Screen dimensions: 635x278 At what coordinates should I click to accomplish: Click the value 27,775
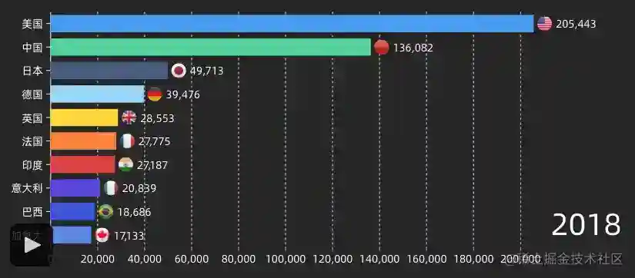[x=154, y=141]
